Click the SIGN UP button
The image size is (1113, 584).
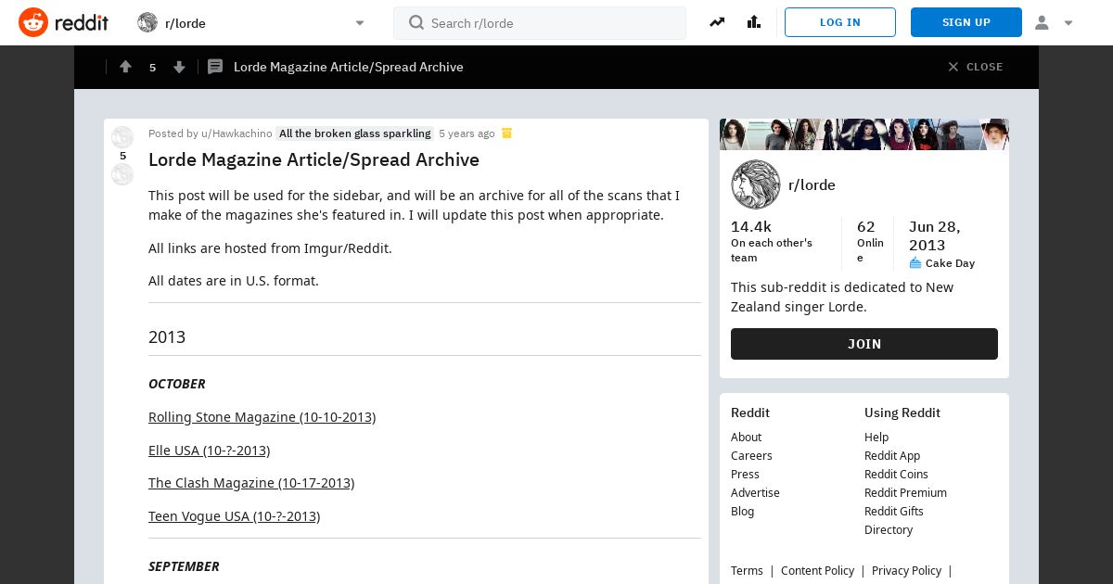click(x=966, y=22)
